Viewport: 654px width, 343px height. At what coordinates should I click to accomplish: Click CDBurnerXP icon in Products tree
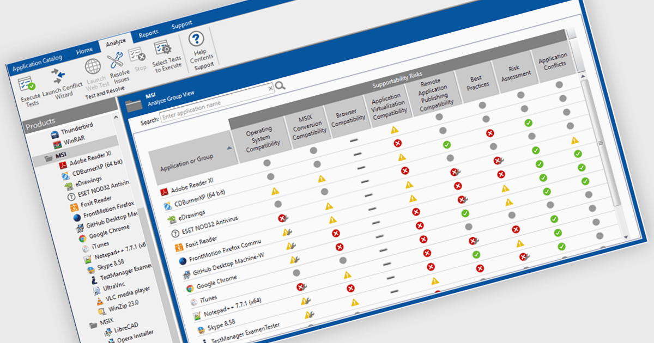click(x=66, y=175)
